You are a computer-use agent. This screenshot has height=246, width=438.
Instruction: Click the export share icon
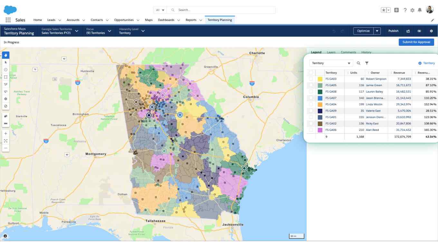[408, 31]
